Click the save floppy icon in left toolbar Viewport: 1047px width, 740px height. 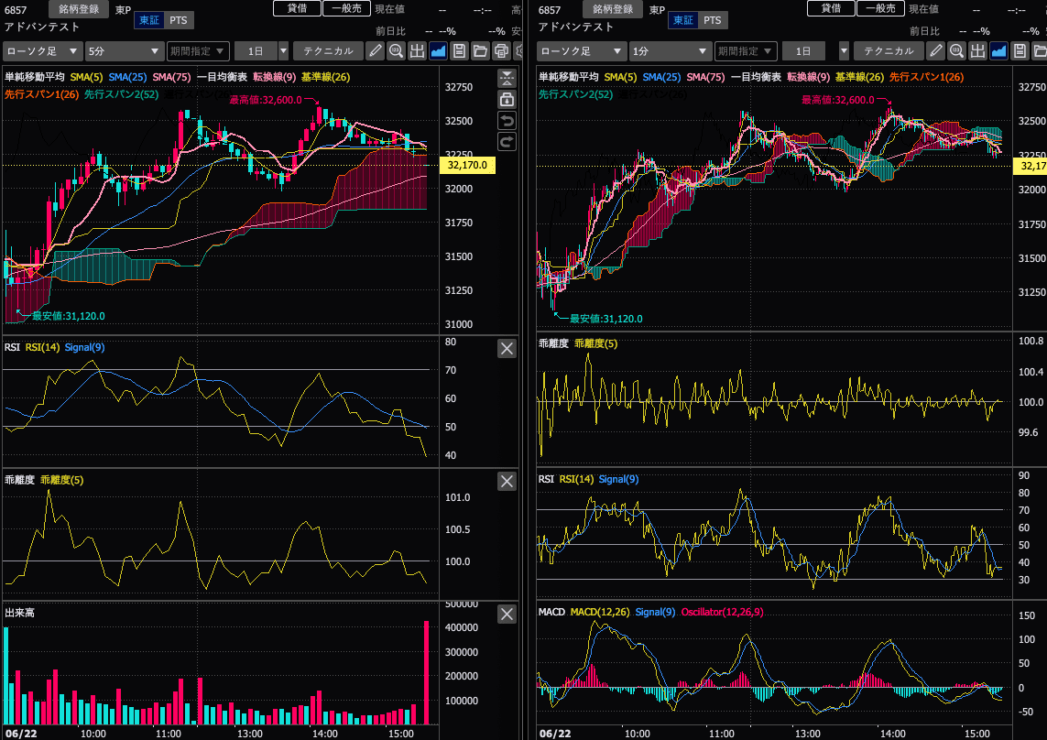pyautogui.click(x=460, y=50)
